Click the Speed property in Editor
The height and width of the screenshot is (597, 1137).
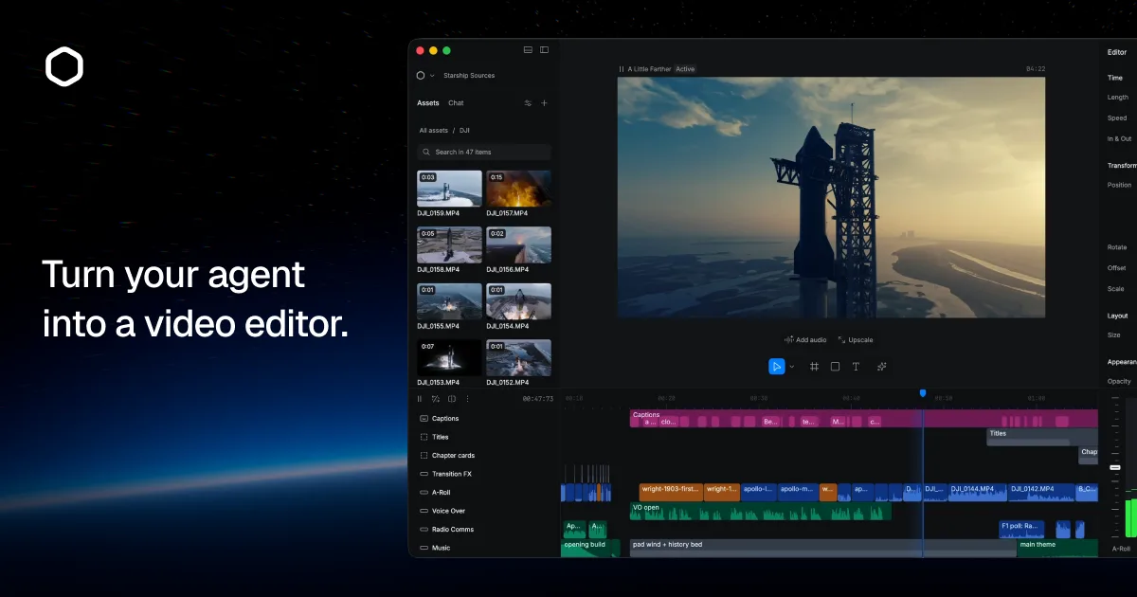[1117, 118]
